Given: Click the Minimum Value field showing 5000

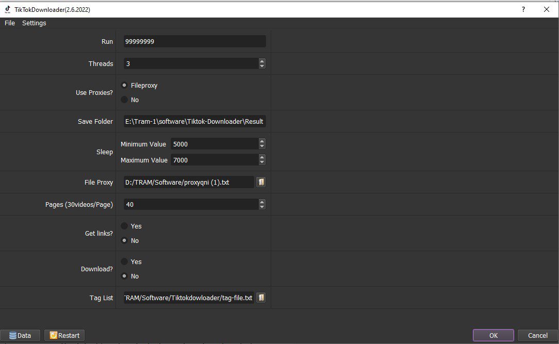Looking at the screenshot, I should (215, 144).
